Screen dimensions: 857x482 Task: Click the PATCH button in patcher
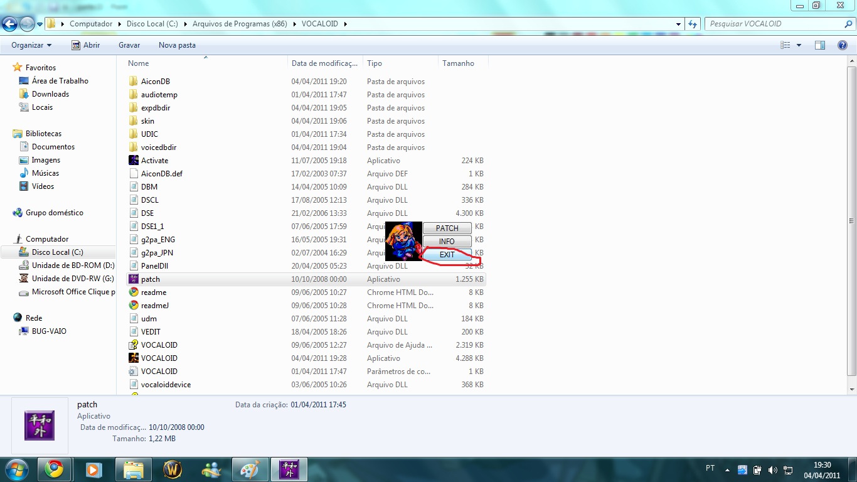tap(447, 228)
